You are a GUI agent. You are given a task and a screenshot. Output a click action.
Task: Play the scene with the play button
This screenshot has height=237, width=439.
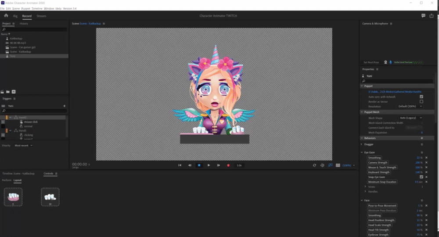click(x=209, y=165)
